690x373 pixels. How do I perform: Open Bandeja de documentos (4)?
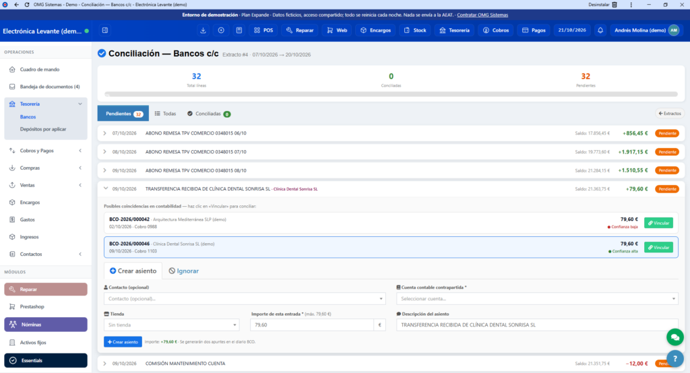pos(46,87)
